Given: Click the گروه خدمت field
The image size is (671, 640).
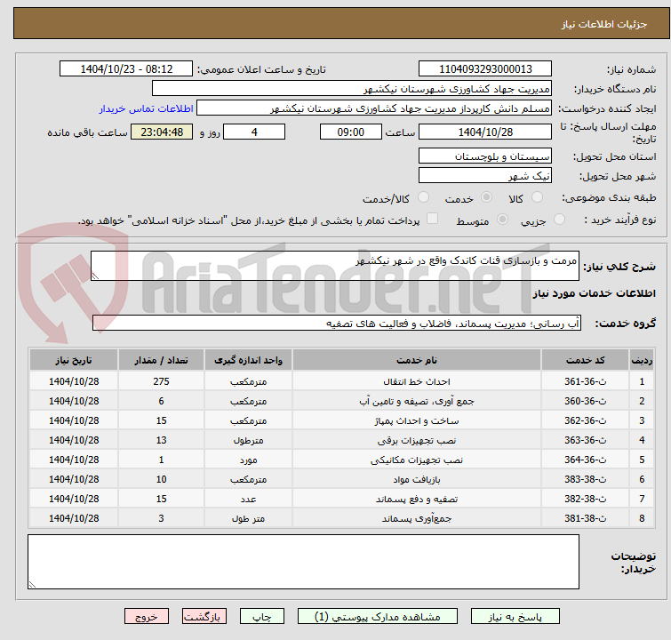Looking at the screenshot, I should (337, 324).
